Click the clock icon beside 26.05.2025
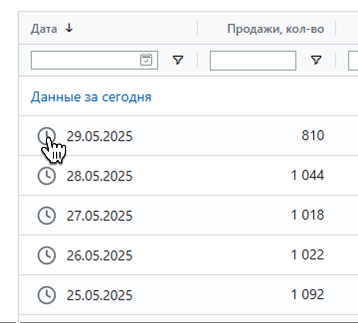Screen dimensions: 358x323 pos(47,255)
